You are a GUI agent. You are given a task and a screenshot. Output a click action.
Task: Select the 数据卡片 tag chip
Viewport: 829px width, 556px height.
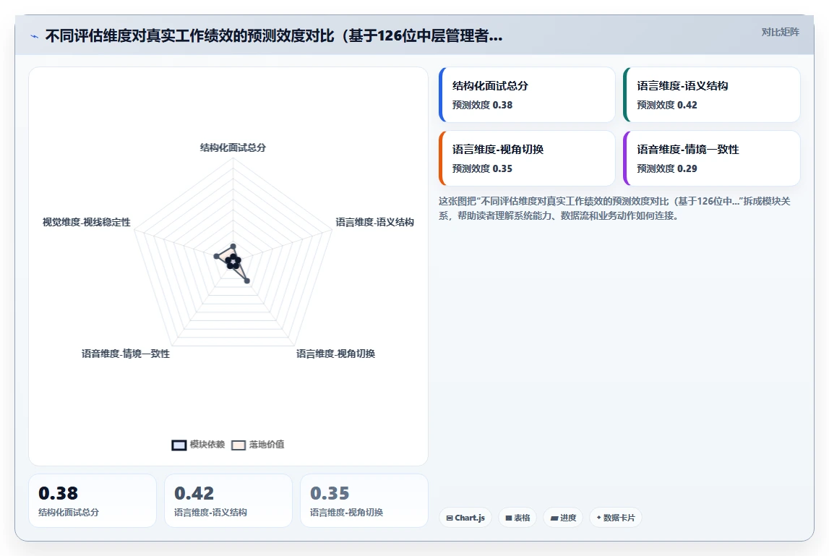click(x=615, y=518)
